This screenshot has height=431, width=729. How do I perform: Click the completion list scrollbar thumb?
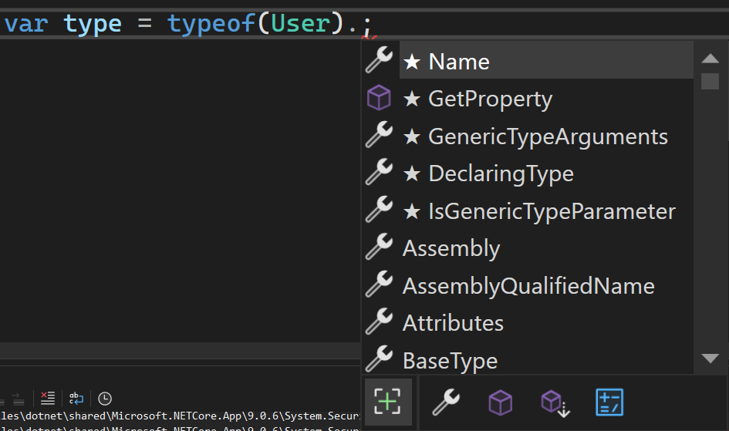point(710,81)
